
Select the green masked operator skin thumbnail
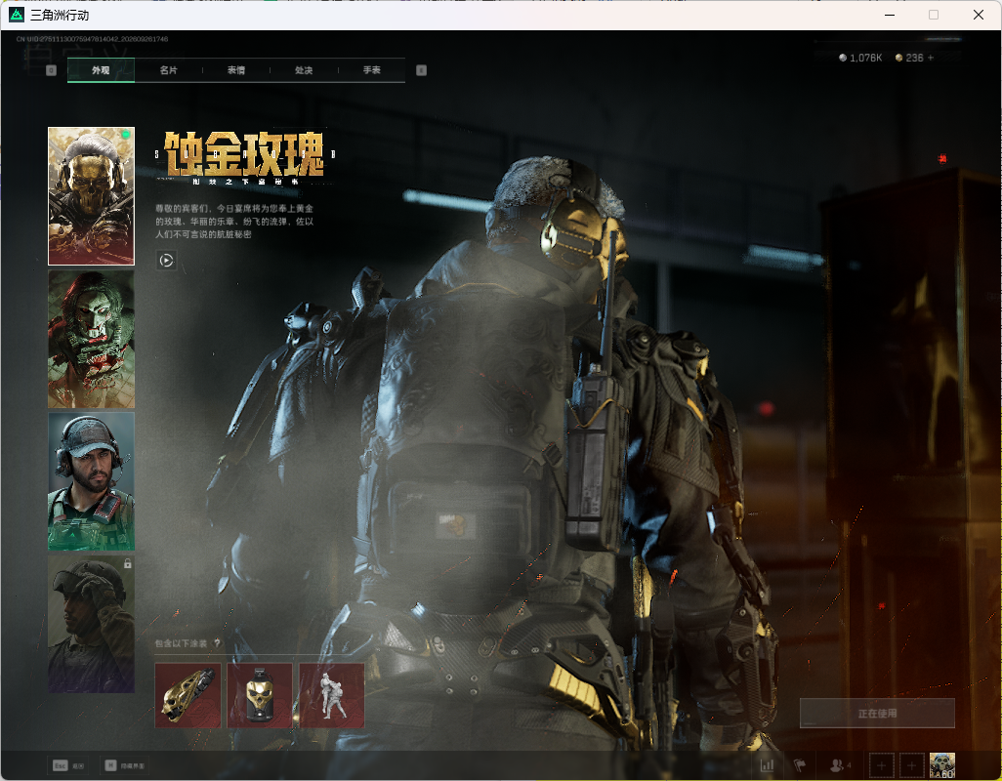pos(92,339)
